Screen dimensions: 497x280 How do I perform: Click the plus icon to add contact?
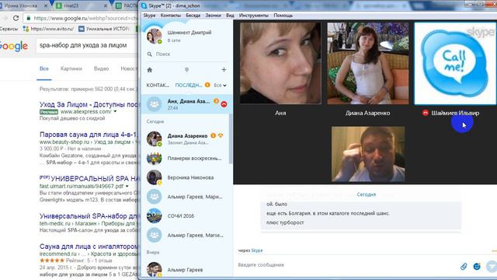click(x=224, y=69)
